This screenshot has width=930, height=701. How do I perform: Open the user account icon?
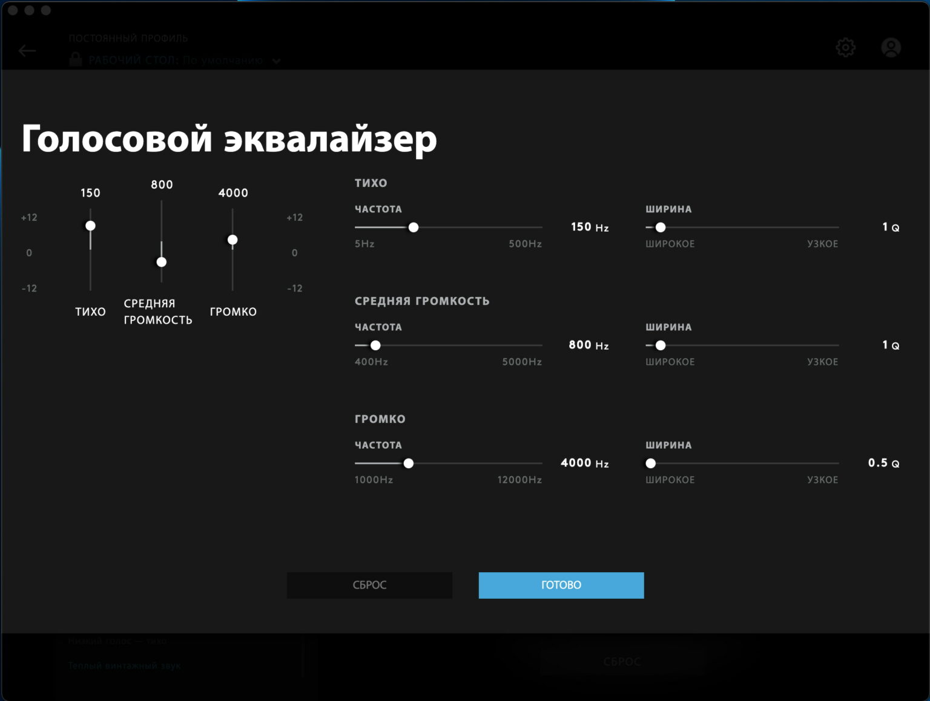(891, 47)
